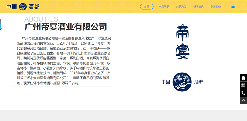The height and width of the screenshot is (121, 247).
Task: Click the 中国 text in header logo
Action: 12,7
